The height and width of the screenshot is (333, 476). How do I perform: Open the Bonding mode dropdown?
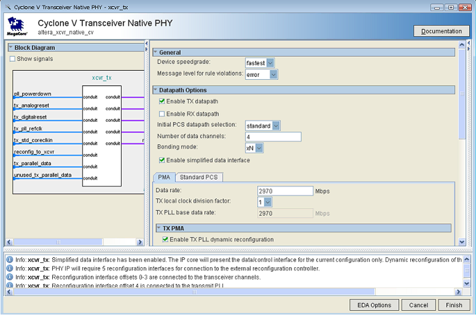coord(259,148)
